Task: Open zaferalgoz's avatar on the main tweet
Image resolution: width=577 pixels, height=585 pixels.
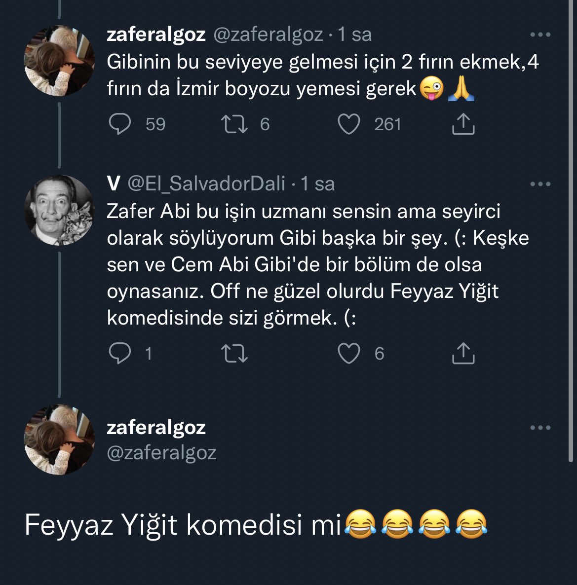Action: tap(59, 439)
